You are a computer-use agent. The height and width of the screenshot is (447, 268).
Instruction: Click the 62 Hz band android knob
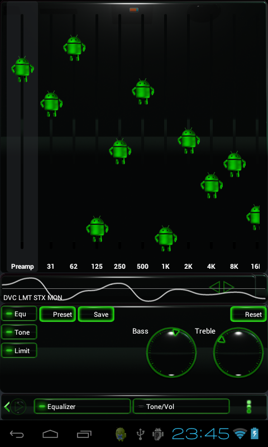click(74, 48)
